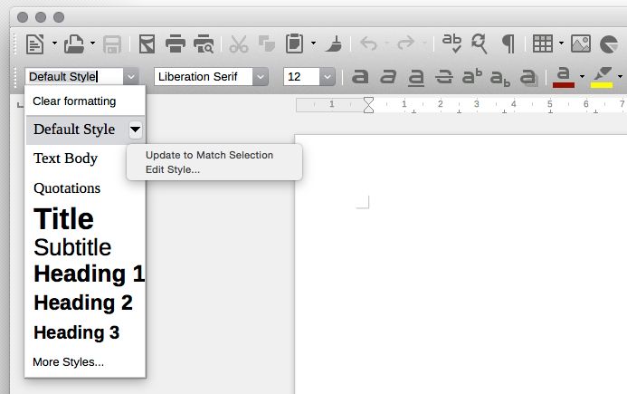Click the Liberation Serif font name field
Image resolution: width=627 pixels, height=394 pixels.
point(204,76)
